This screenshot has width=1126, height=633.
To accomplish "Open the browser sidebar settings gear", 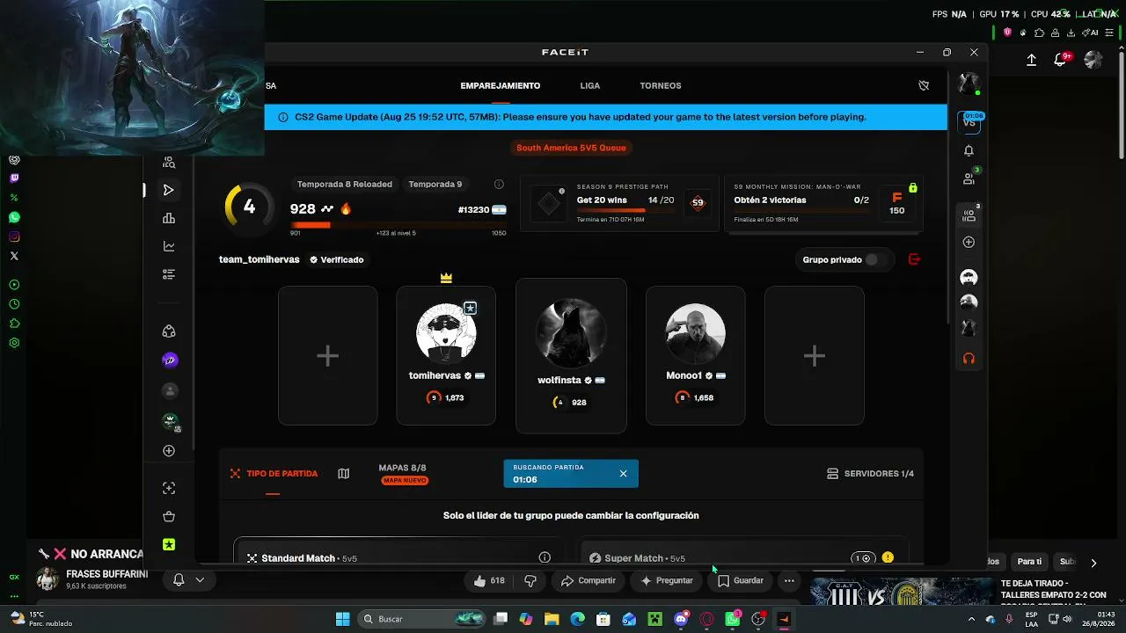I will pyautogui.click(x=14, y=343).
